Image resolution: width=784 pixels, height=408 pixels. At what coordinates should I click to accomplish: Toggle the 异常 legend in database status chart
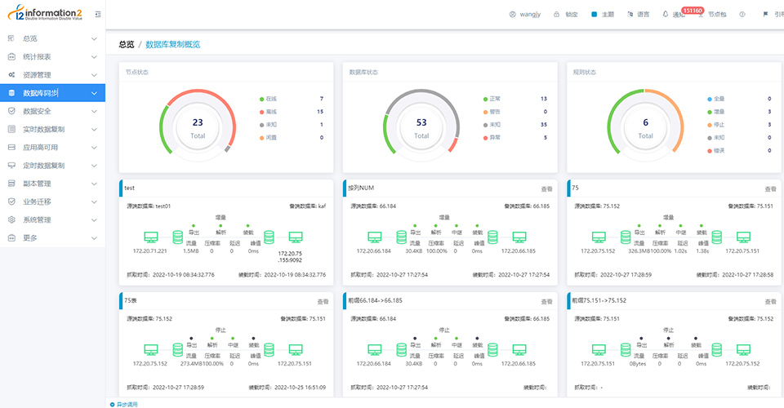coord(485,137)
